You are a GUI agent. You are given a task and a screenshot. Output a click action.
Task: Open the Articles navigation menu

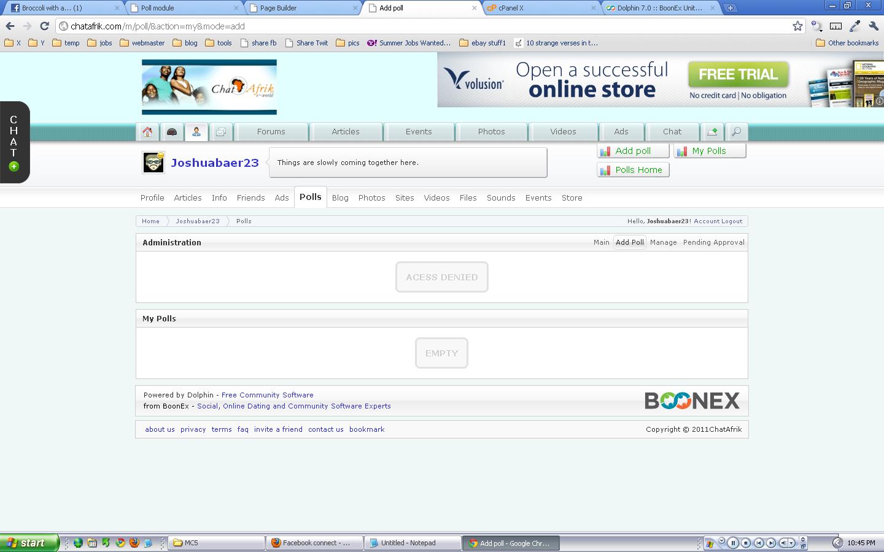click(346, 132)
